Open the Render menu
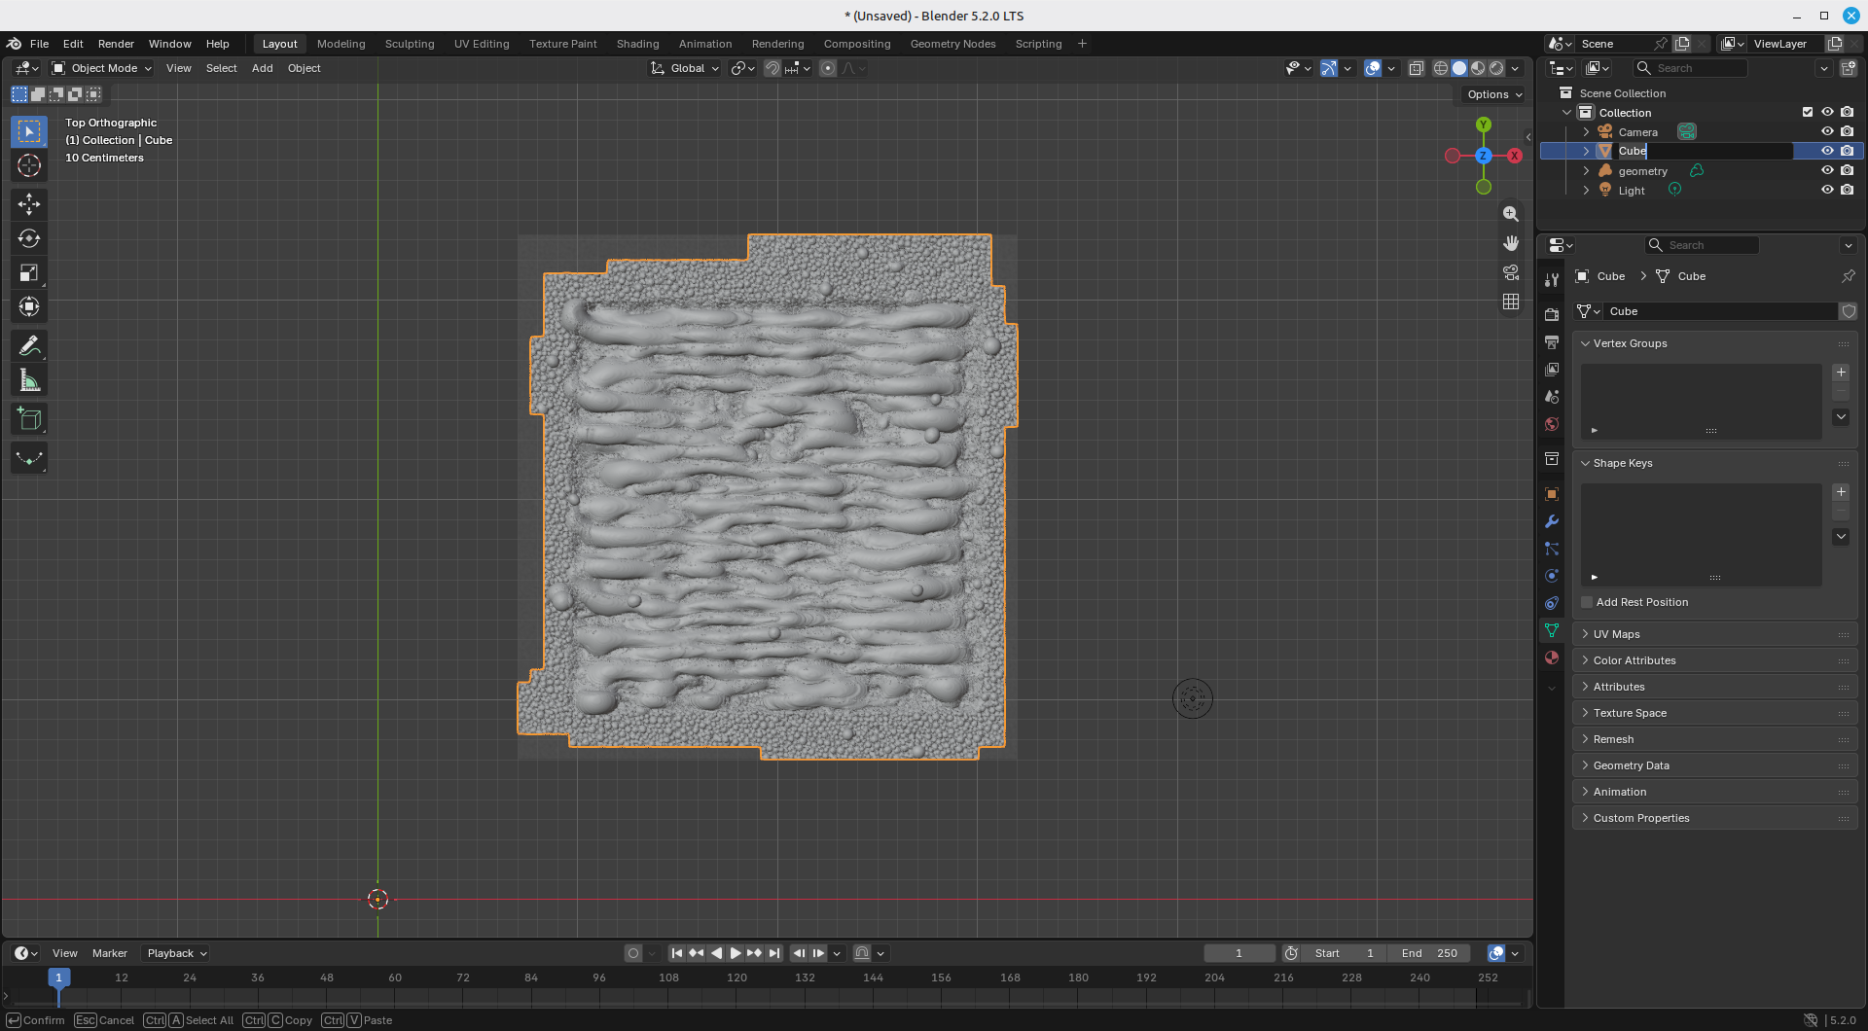Viewport: 1868px width, 1031px height. click(116, 44)
